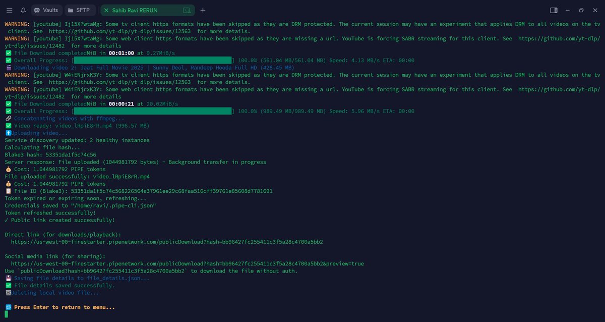Add a new tab with the plus button
605x322 pixels.
(203, 10)
